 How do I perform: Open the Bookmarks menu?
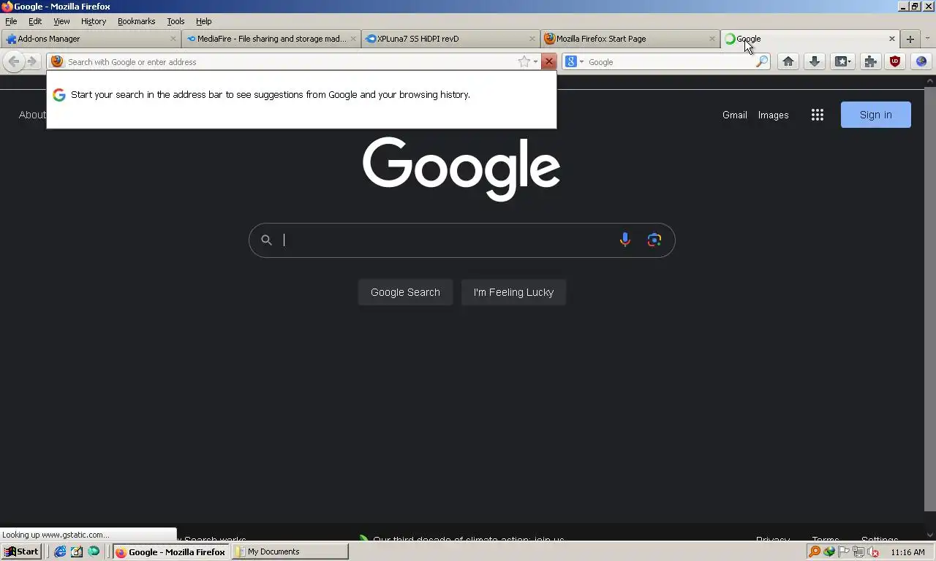[x=136, y=21]
